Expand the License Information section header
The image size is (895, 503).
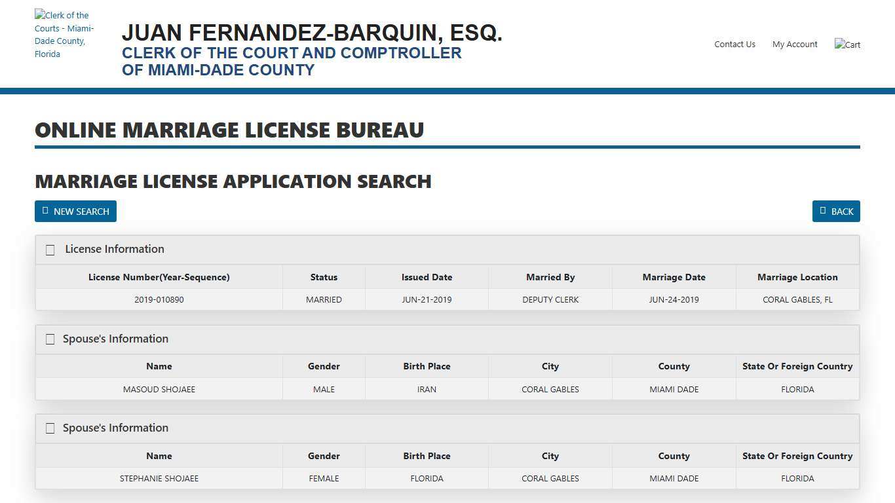tap(114, 250)
